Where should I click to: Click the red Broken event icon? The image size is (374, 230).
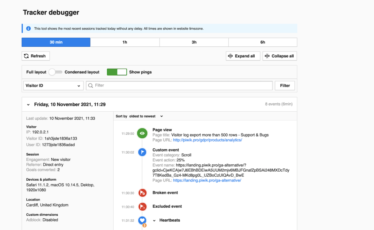(x=142, y=193)
